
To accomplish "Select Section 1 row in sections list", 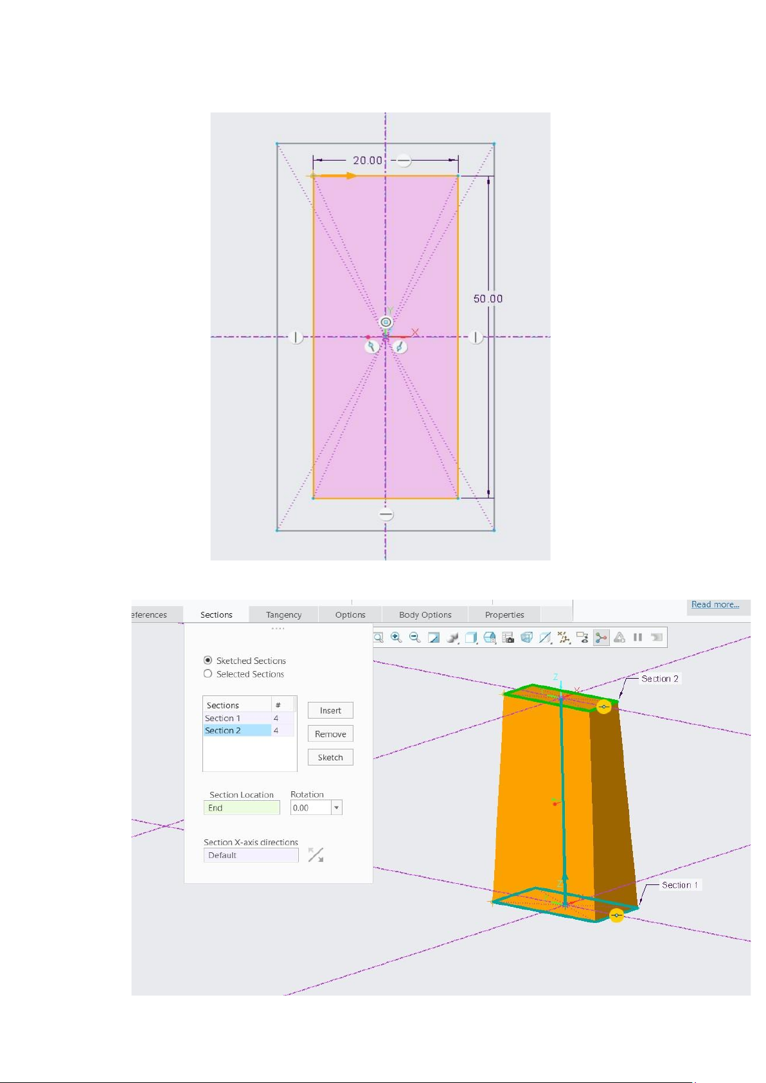I will (249, 718).
